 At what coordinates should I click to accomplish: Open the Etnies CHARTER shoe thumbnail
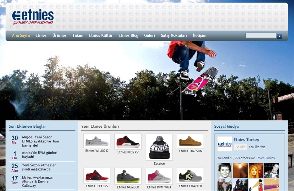(190, 176)
